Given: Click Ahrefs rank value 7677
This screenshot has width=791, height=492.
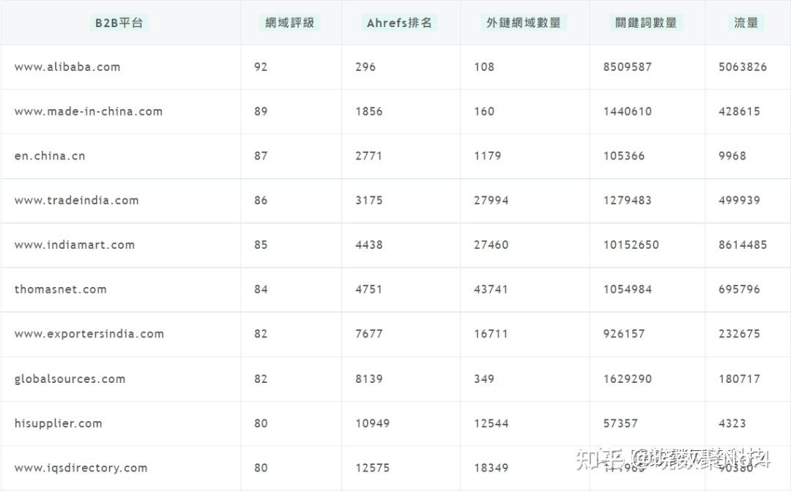Looking at the screenshot, I should point(368,334).
